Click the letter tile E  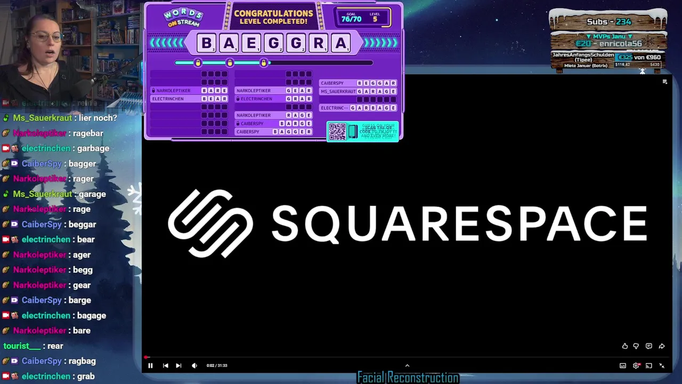(251, 43)
